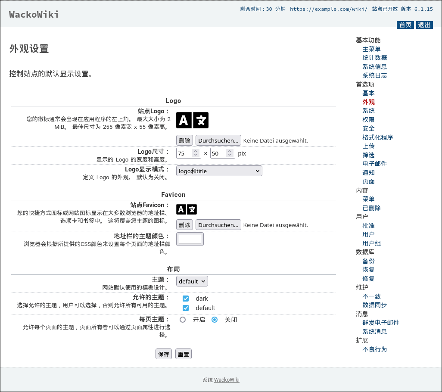
Task: Open the Logo显示模式 dropdown
Action: (219, 171)
